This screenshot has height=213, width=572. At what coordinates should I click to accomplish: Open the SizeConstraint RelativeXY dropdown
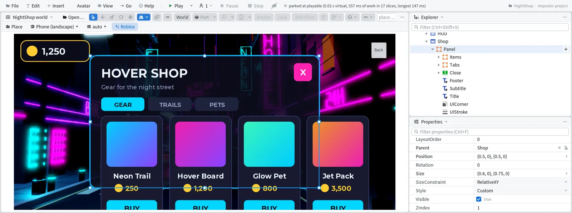[522, 182]
